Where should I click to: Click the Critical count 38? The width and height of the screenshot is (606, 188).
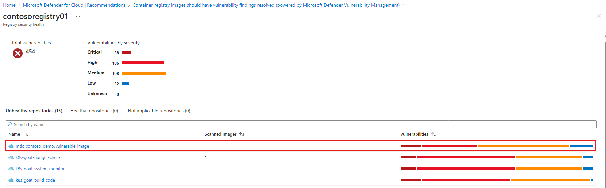point(117,53)
